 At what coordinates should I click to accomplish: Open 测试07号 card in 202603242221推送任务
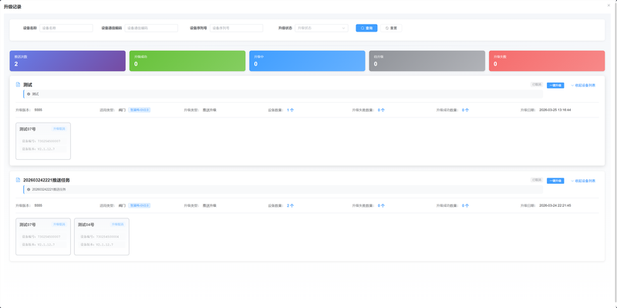pos(43,237)
